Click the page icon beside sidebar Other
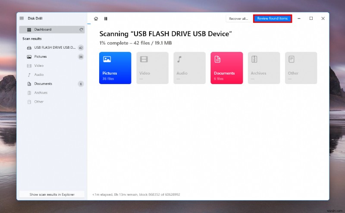 pyautogui.click(x=29, y=102)
